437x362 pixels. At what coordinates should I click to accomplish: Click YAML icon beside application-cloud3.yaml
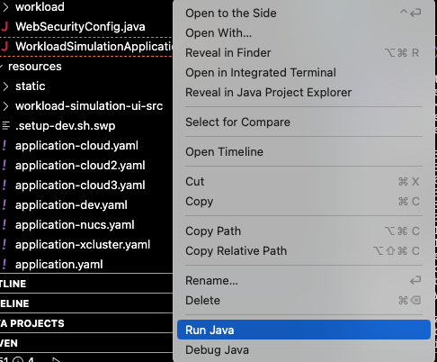4,186
